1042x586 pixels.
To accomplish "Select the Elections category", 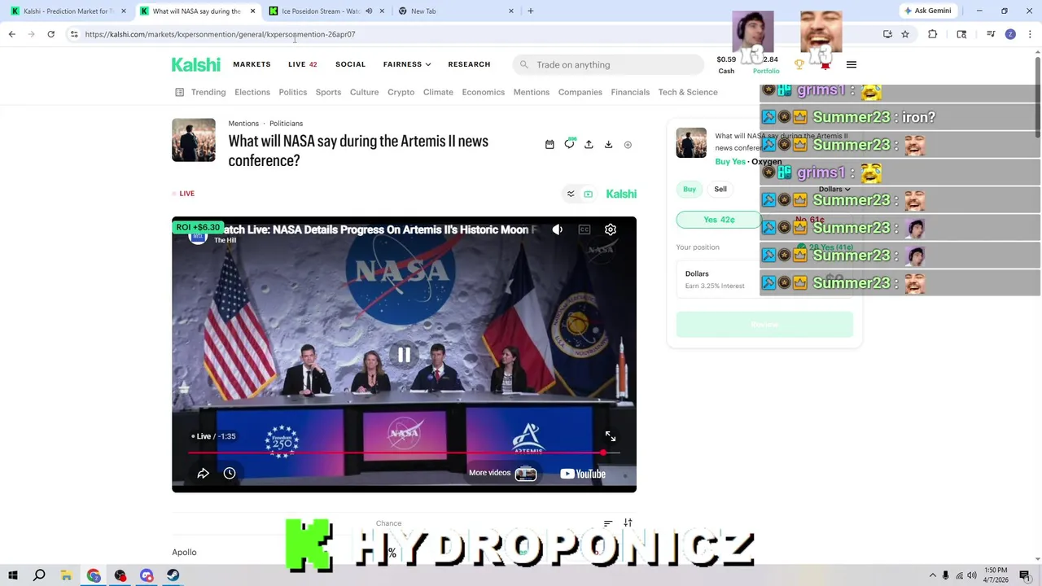I will click(x=252, y=92).
